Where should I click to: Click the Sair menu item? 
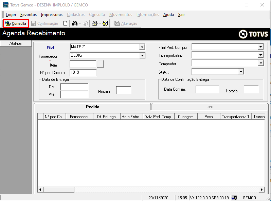click(x=181, y=15)
